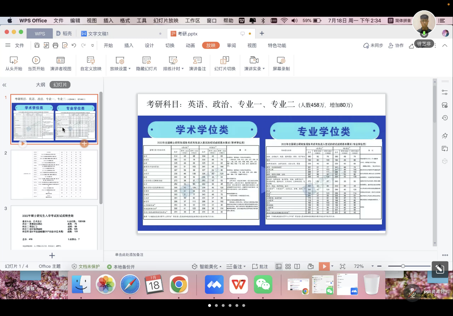Click the undo arrow icon
Image resolution: width=453 pixels, height=316 pixels.
[74, 45]
